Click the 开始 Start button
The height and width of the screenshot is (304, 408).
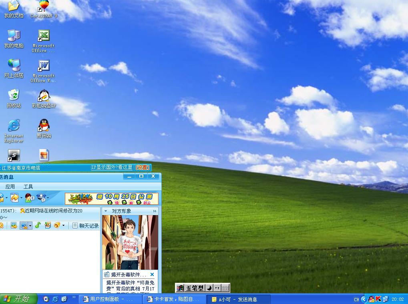19,299
